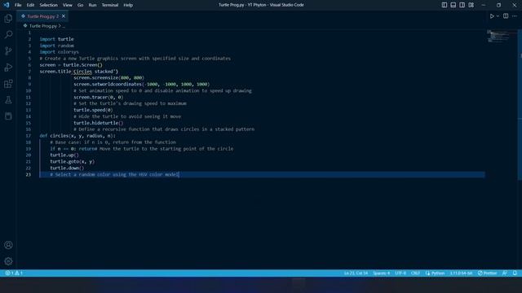Click on 'import turtle' code line

[x=56, y=39]
